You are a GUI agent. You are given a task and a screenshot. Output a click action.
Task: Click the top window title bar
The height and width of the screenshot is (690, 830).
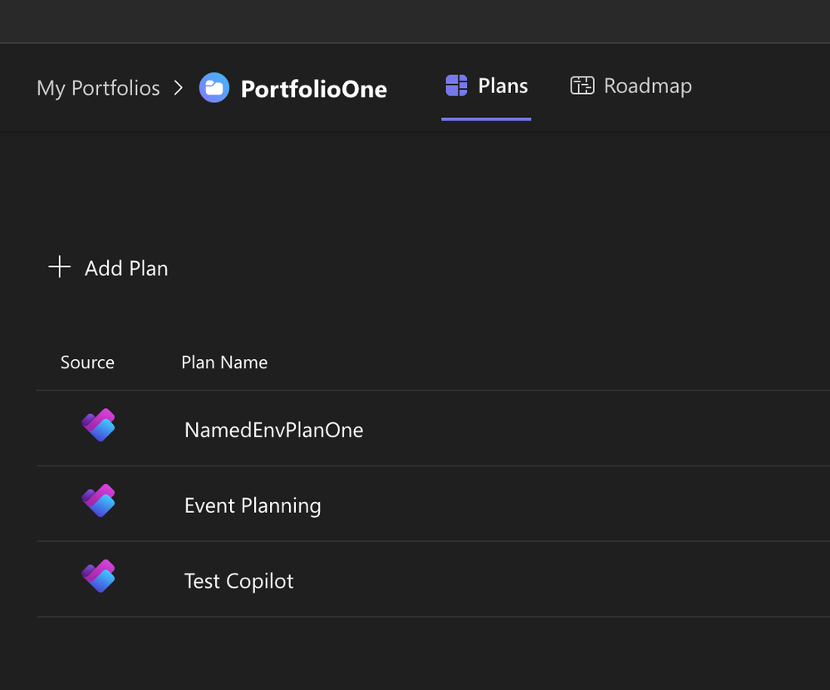(415, 21)
